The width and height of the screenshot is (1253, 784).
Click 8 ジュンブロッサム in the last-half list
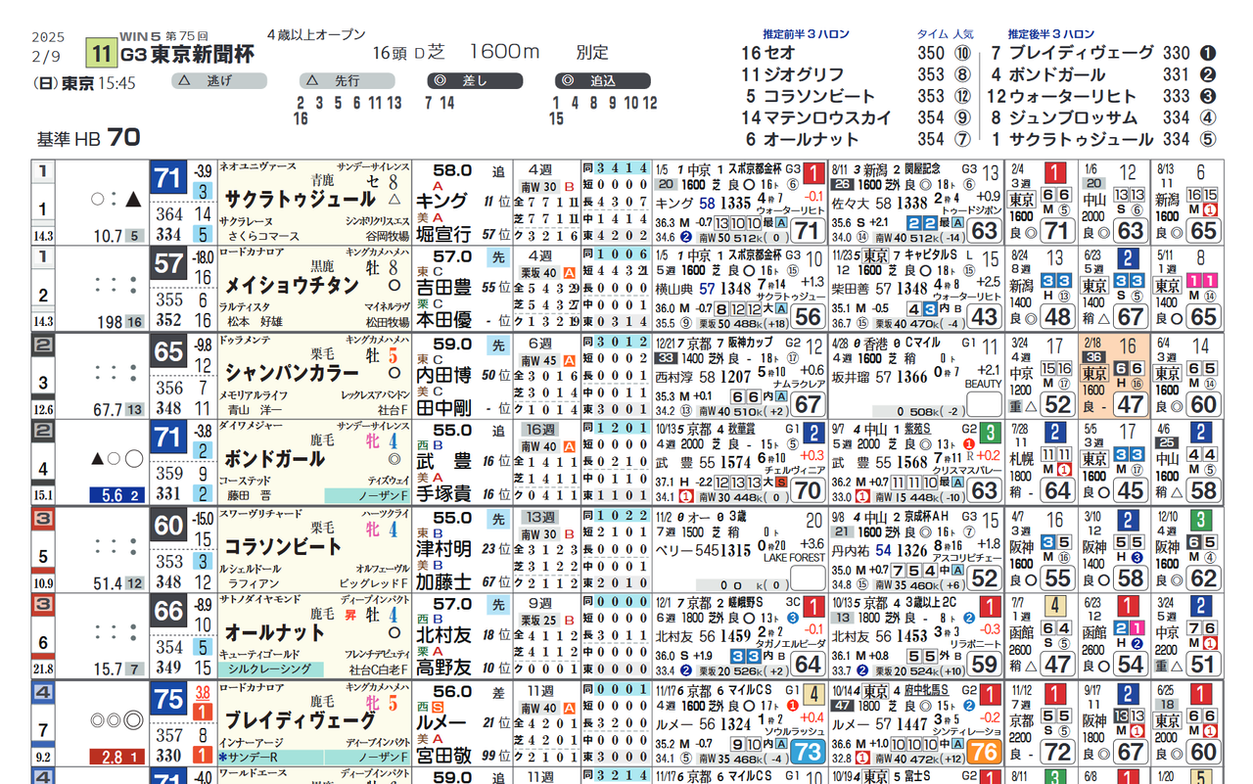1064,117
